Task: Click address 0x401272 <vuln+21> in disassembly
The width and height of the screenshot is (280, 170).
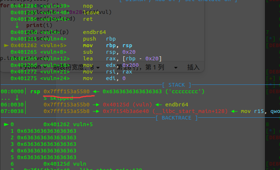Action: click(40, 72)
